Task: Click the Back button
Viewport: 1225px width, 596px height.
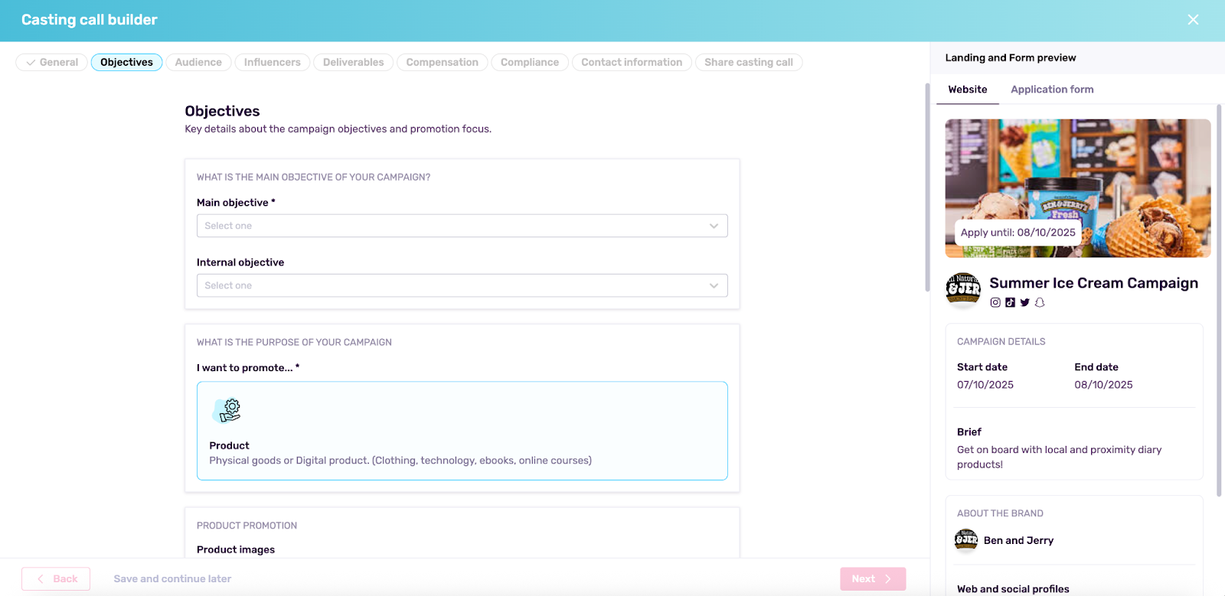Action: pyautogui.click(x=56, y=579)
